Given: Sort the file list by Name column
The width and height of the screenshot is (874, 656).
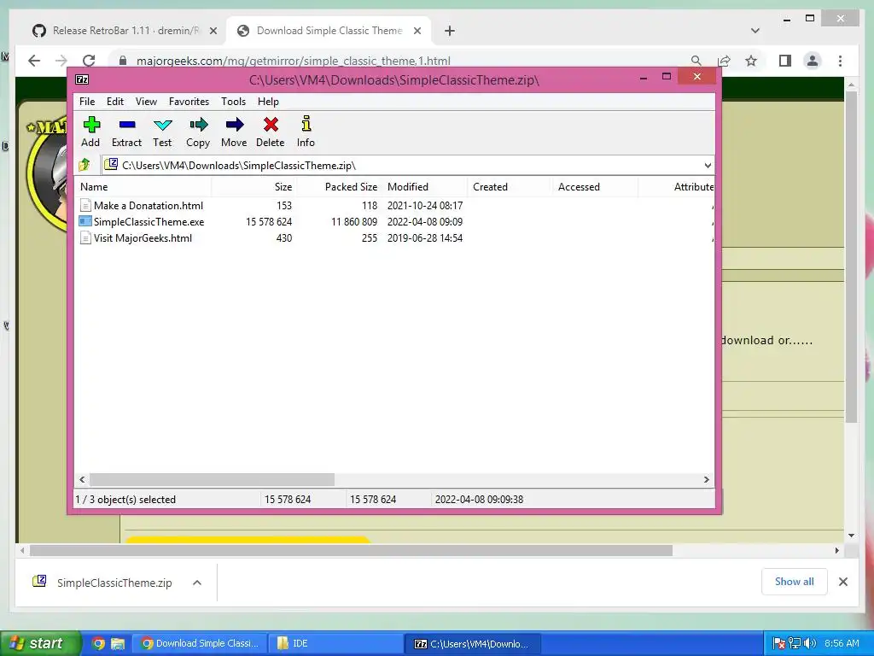Looking at the screenshot, I should 143,187.
